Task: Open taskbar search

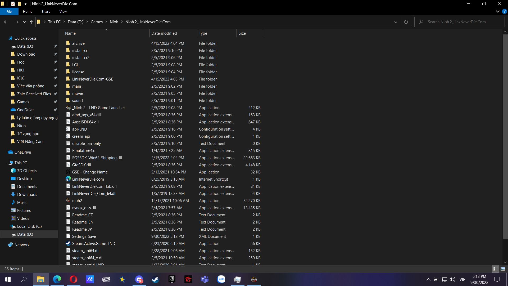Action: click(24, 279)
